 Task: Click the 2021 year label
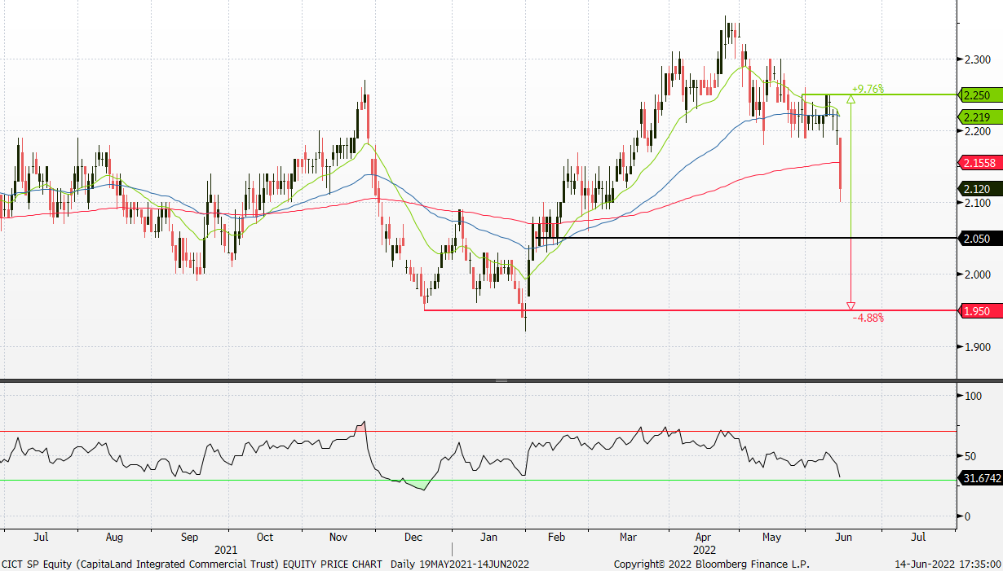tap(226, 550)
